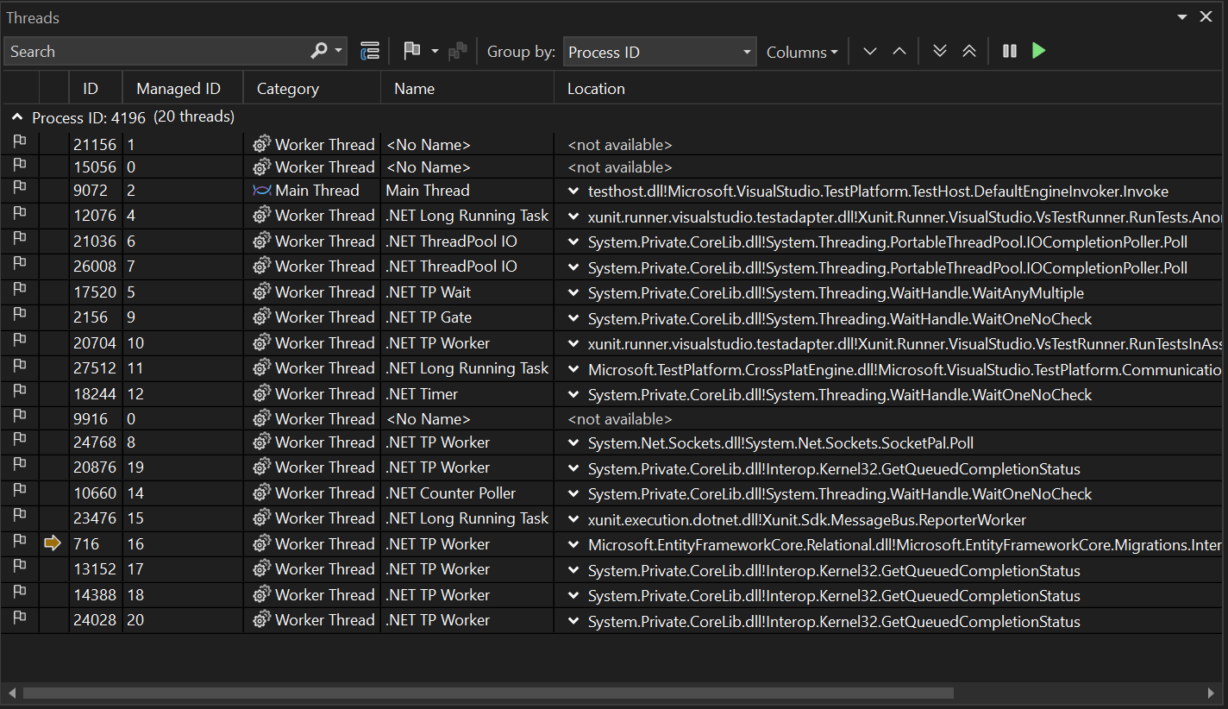Screen dimensions: 1228x709
Task: Sort by Managed ID column header
Action: pyautogui.click(x=179, y=89)
